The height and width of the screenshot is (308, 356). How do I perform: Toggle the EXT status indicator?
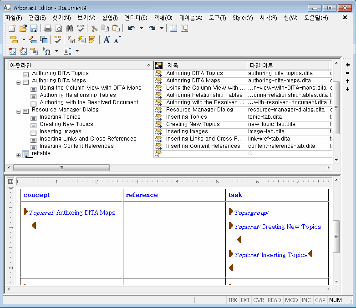click(245, 300)
